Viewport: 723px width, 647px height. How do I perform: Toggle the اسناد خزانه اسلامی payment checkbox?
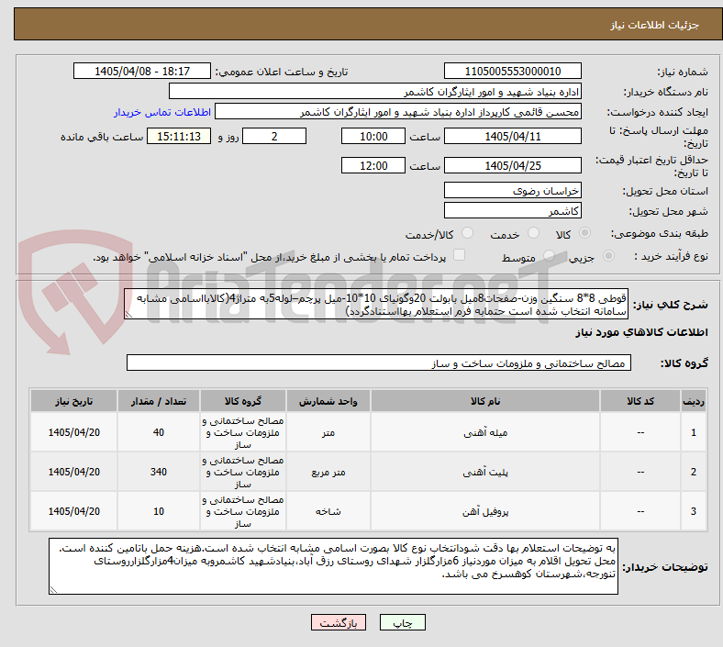(x=460, y=255)
